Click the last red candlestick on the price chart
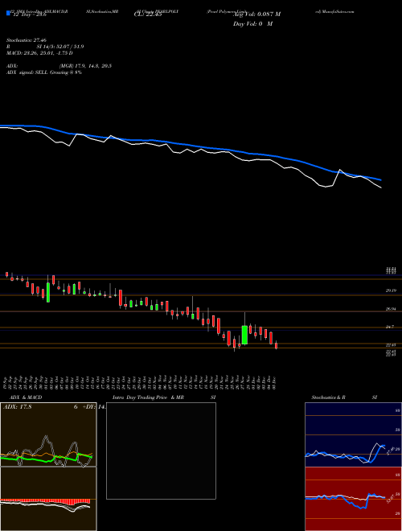The height and width of the screenshot is (531, 402). [276, 345]
